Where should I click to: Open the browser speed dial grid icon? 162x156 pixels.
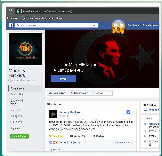click(x=10, y=11)
